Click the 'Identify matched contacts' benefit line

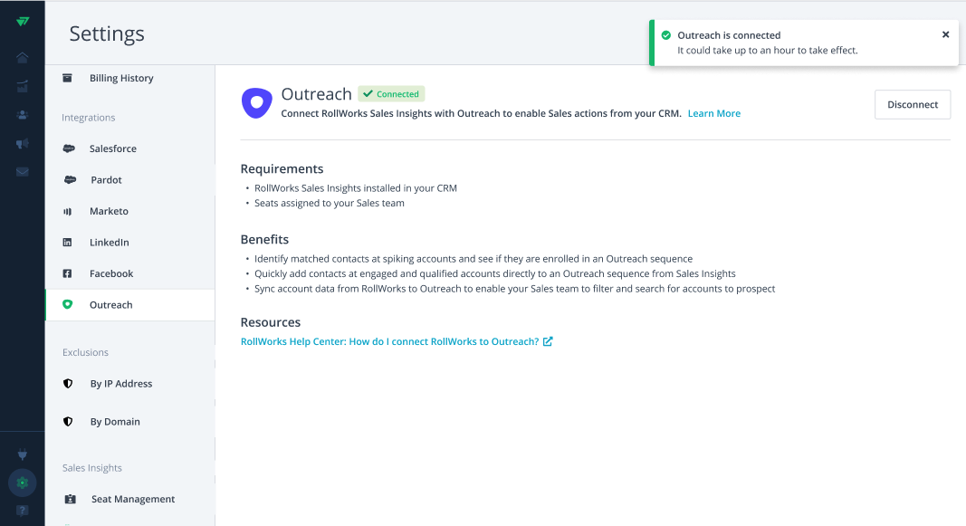(473, 259)
